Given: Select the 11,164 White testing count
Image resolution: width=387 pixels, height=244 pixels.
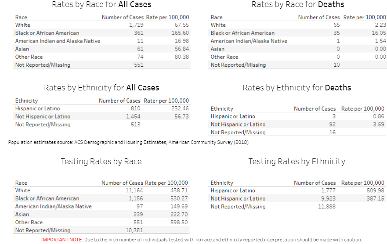Looking at the screenshot, I should (134, 190).
